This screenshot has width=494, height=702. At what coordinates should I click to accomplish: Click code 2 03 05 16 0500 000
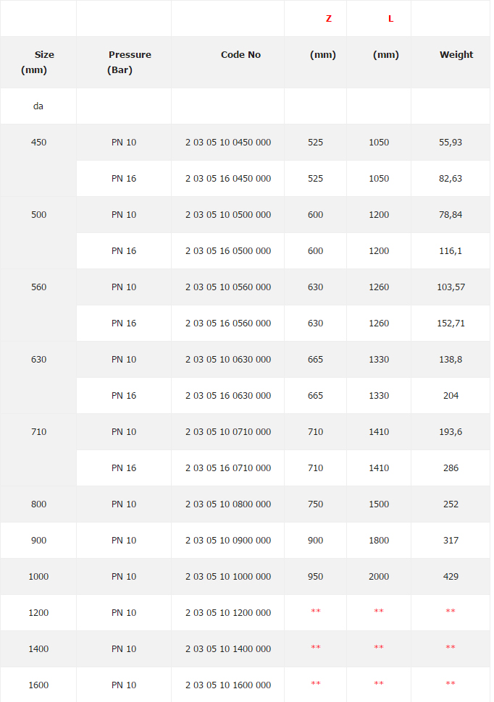(228, 251)
